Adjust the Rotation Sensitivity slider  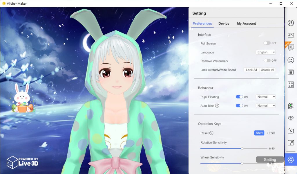[x=242, y=148]
